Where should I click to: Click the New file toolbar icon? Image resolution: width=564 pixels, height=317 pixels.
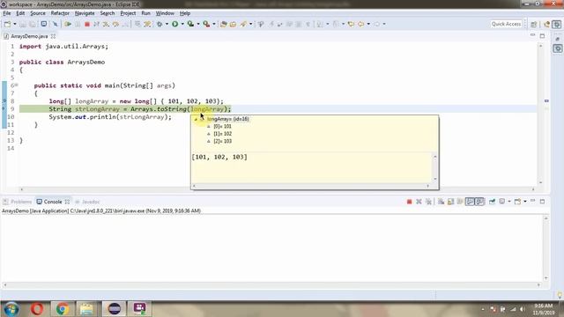pyautogui.click(x=7, y=24)
